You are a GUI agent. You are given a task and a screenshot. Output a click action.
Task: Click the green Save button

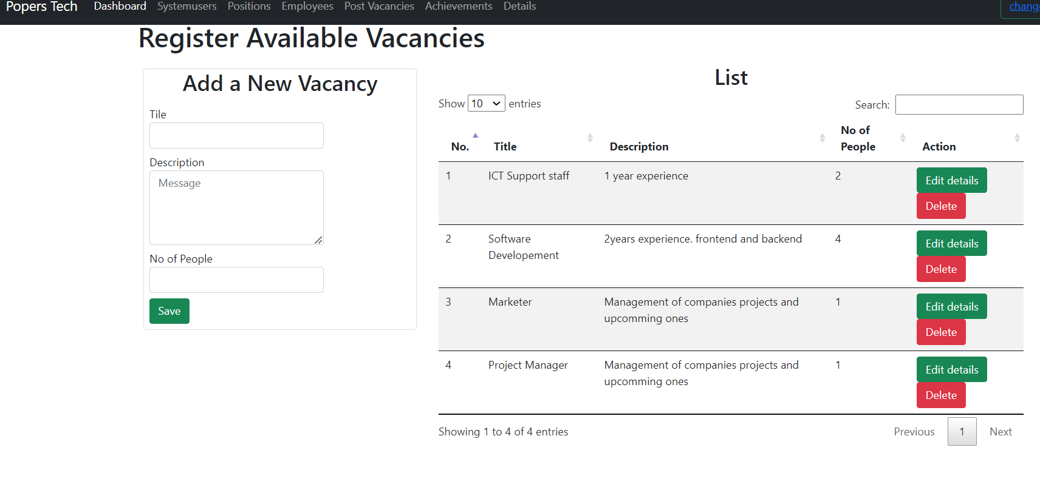tap(169, 311)
